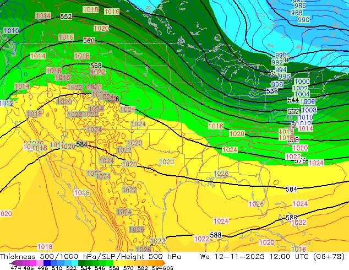Viewport: 349px width, 270px height.
Task: Select the blue 988 isobar label
Action: tap(297, 13)
